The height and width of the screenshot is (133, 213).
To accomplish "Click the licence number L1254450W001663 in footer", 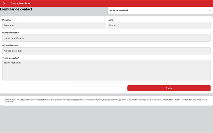I will (175, 100).
